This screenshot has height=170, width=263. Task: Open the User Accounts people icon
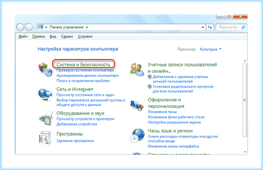pyautogui.click(x=137, y=69)
